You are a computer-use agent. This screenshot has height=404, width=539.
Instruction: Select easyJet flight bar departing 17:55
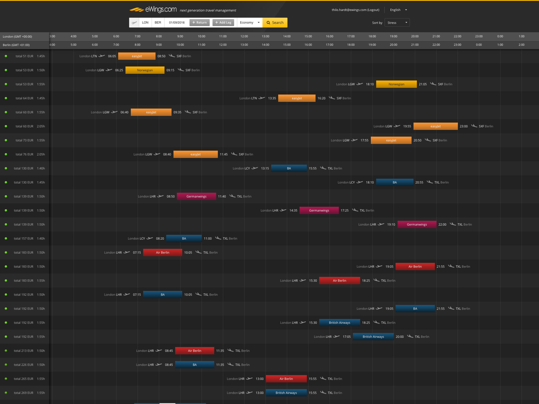[x=391, y=140]
